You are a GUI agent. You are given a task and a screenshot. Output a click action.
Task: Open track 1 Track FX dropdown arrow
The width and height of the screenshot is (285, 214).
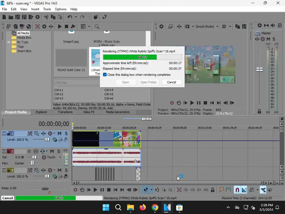point(54,133)
